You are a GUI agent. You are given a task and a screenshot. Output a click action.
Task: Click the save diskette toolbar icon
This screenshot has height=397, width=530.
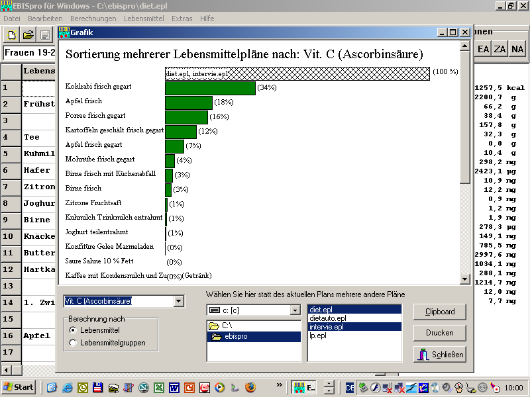pyautogui.click(x=45, y=35)
